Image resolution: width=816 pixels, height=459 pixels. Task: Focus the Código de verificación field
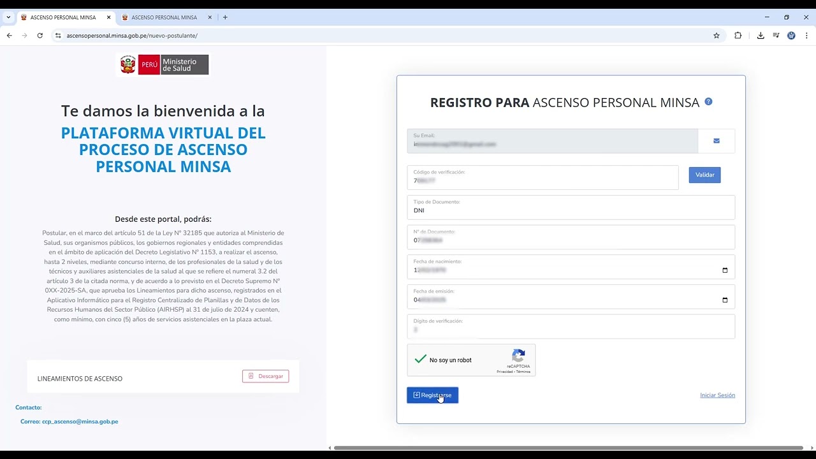pyautogui.click(x=543, y=177)
